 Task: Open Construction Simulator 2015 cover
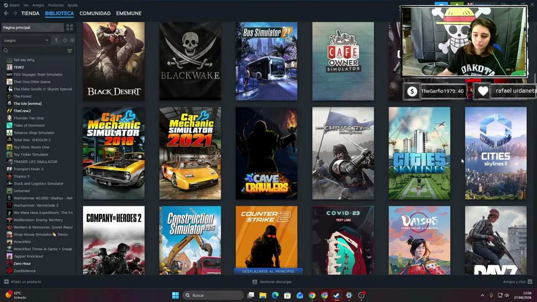tap(190, 240)
